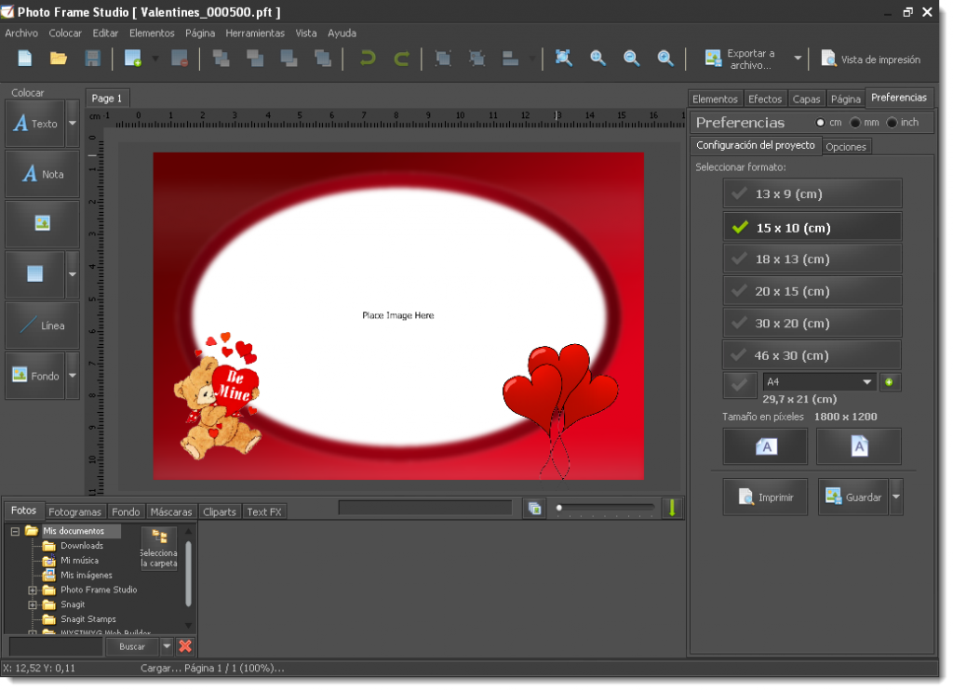
Task: Click the Imprimir button
Action: coord(765,498)
